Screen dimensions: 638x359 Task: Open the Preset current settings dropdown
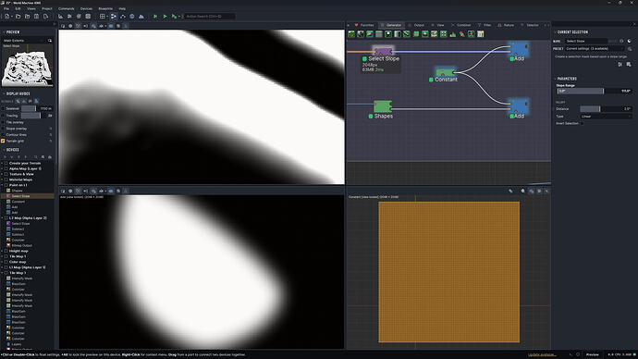pyautogui.click(x=595, y=49)
